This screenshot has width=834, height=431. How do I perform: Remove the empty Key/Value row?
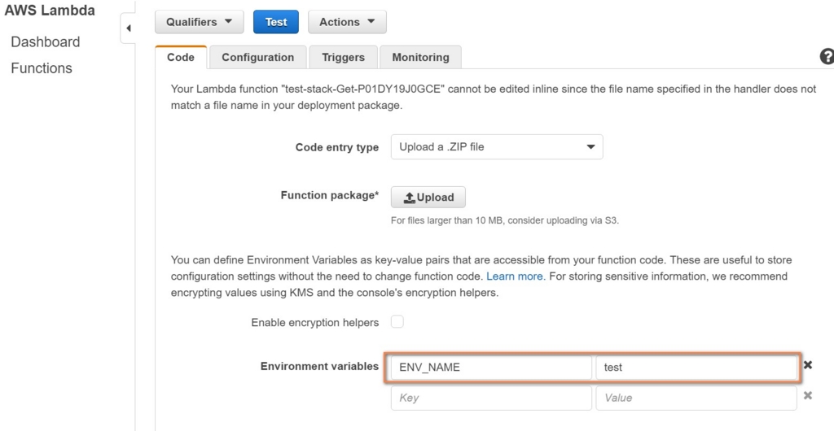click(x=808, y=396)
